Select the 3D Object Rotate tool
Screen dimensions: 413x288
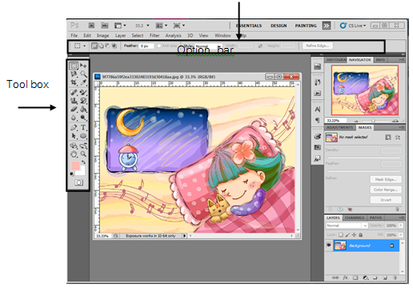(74, 146)
